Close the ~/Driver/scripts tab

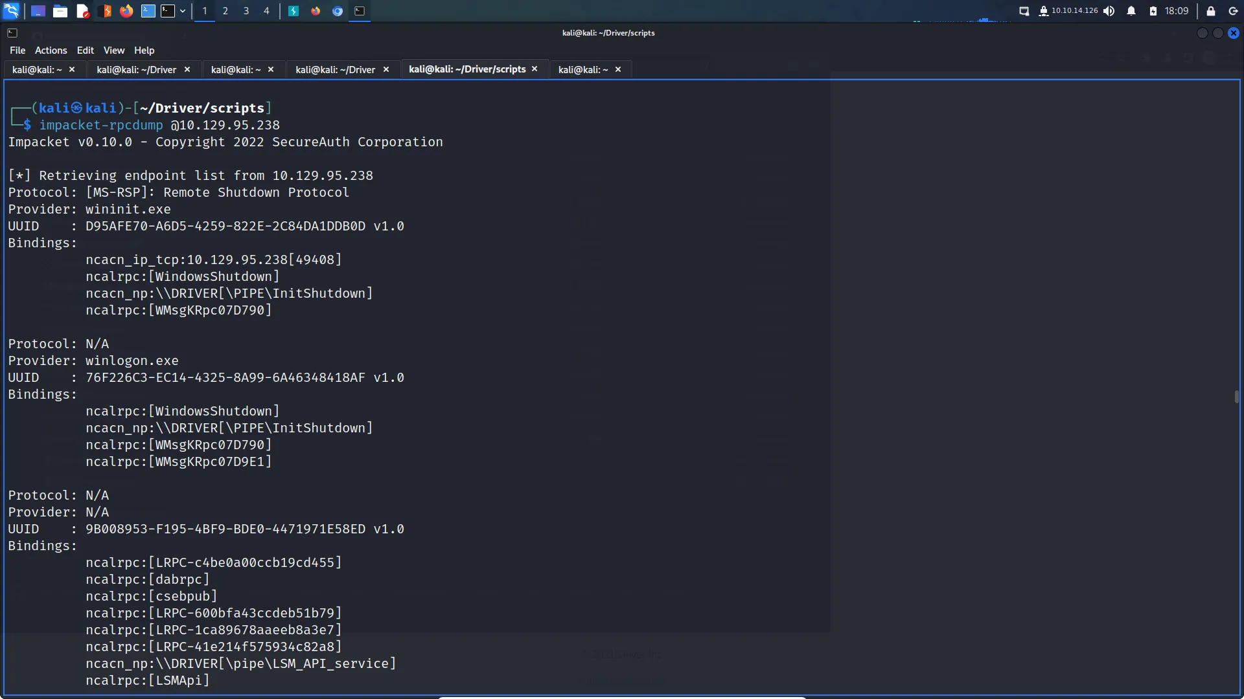pos(535,69)
